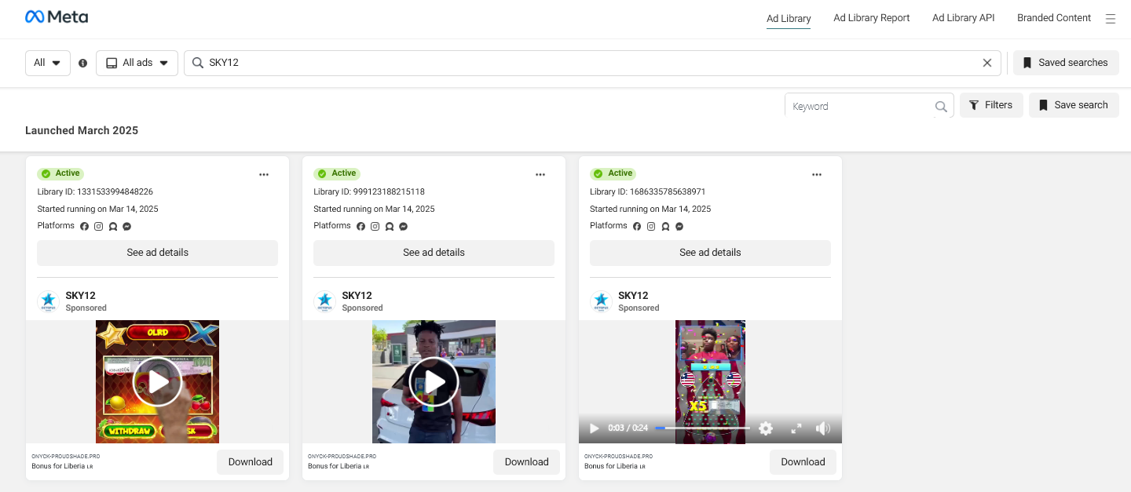This screenshot has height=492, width=1131.
Task: Mute the third ad video
Action: click(823, 428)
